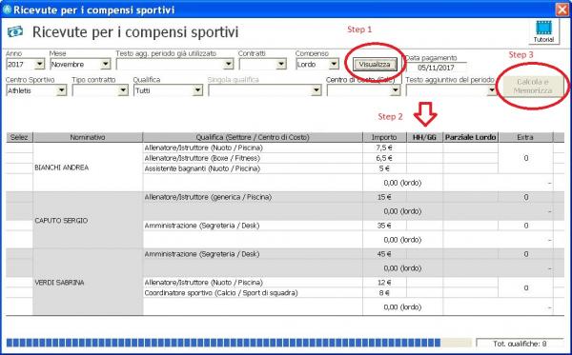Click the Selez cell for BIANCHI ANDREA first row
Image resolution: width=572 pixels, height=355 pixels.
pyautogui.click(x=19, y=148)
